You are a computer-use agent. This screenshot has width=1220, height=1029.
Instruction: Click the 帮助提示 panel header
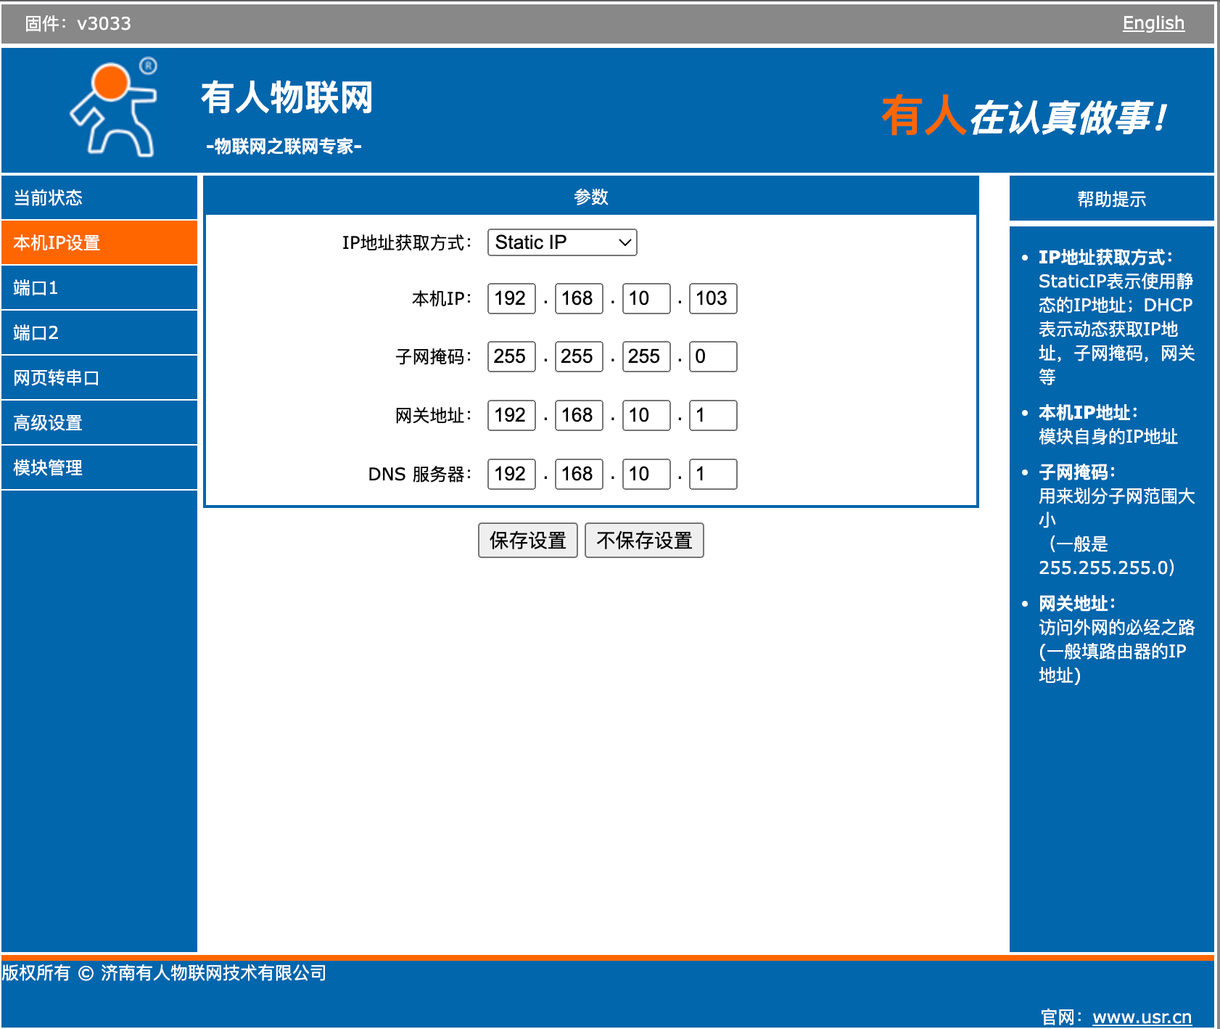tap(1110, 197)
